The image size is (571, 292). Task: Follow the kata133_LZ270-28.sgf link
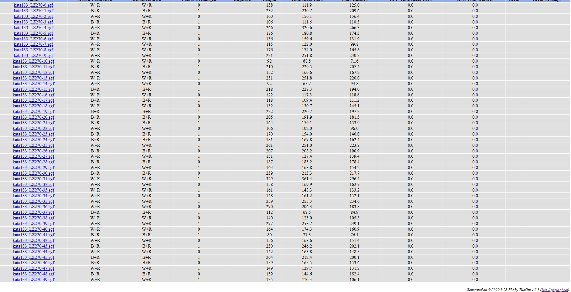click(33, 162)
